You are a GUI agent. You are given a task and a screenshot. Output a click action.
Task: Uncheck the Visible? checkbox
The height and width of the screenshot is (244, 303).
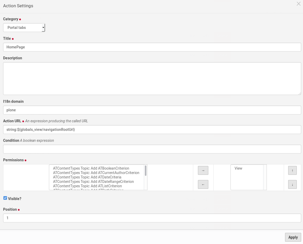[x=5, y=198]
